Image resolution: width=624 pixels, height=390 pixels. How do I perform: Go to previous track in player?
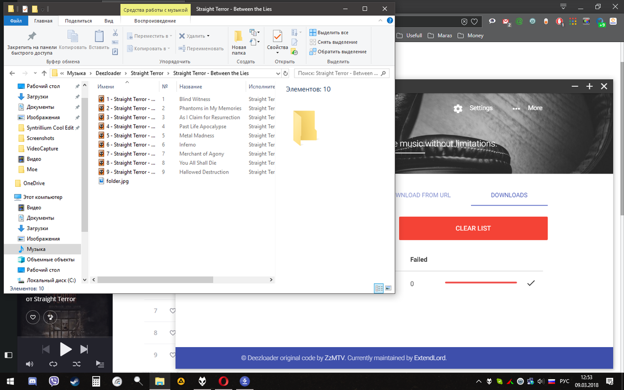tap(46, 349)
